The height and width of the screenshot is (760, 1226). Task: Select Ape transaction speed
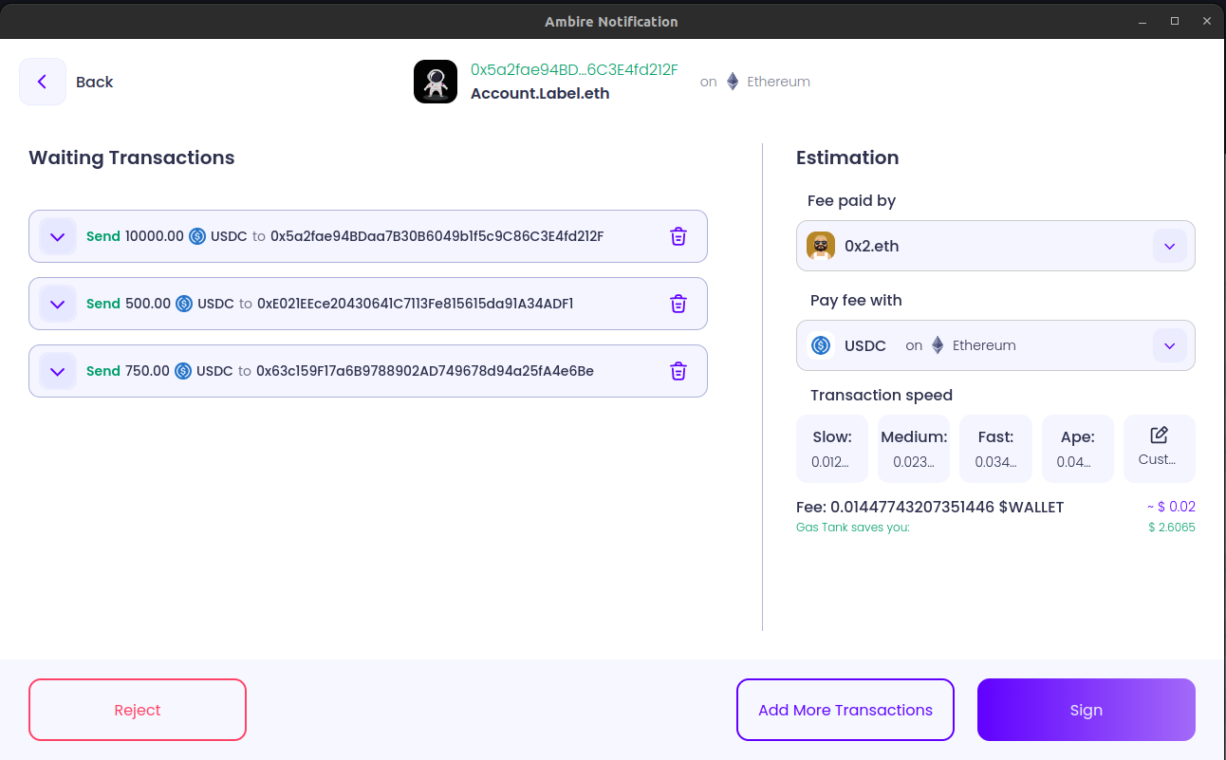[1078, 448]
